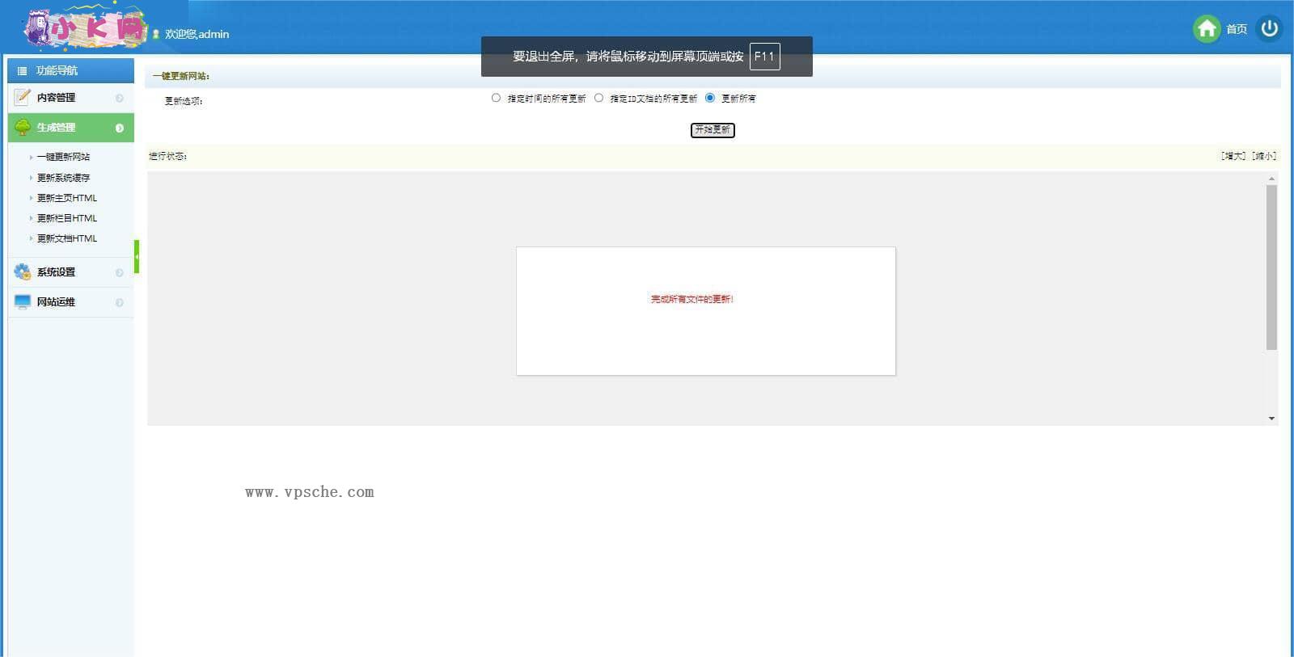Click the 一键更新网站: panel heading
1294x657 pixels.
181,76
